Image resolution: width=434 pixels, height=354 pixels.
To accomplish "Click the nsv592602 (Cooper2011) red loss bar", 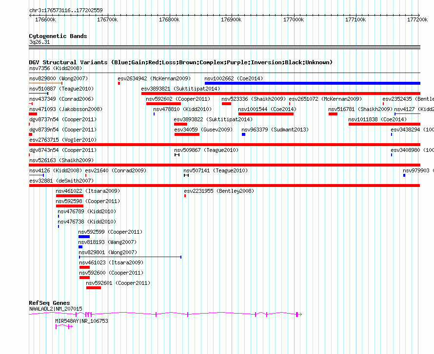I will coord(163,104).
